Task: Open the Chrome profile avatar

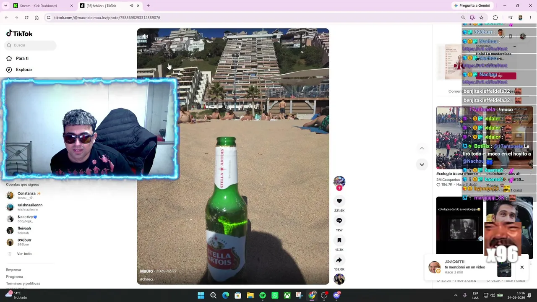Action: click(520, 18)
